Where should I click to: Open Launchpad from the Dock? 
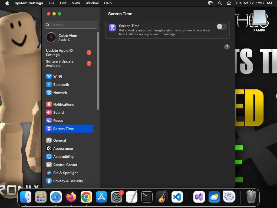tap(41, 197)
